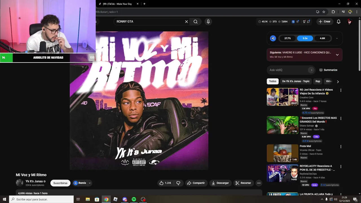
Task: Open Spotify from the taskbar
Action: click(x=134, y=199)
